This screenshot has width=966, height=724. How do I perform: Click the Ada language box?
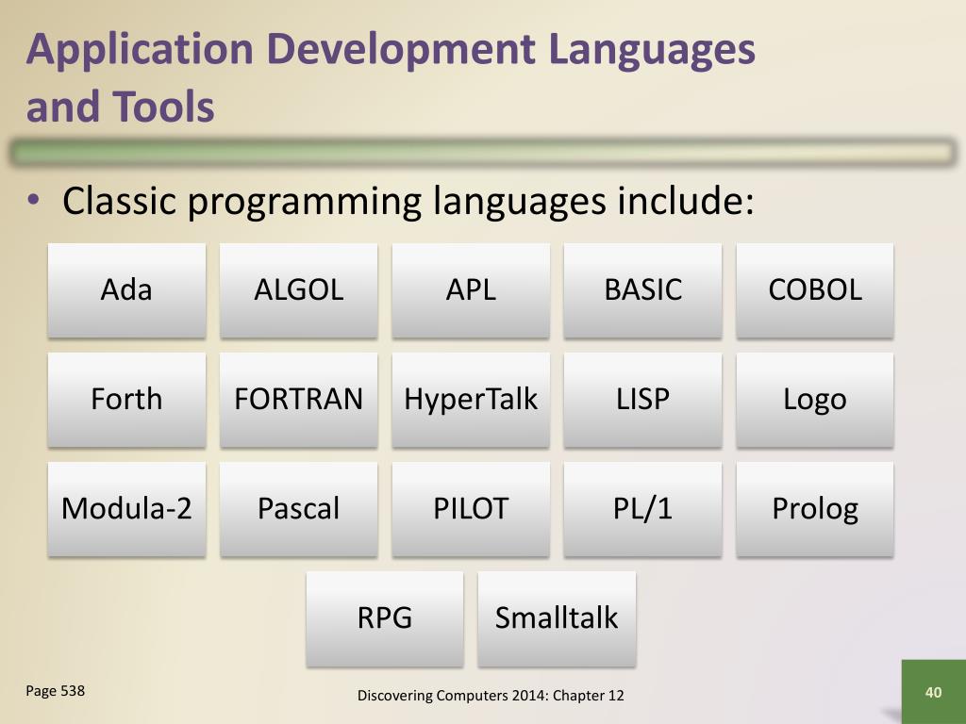pos(127,290)
